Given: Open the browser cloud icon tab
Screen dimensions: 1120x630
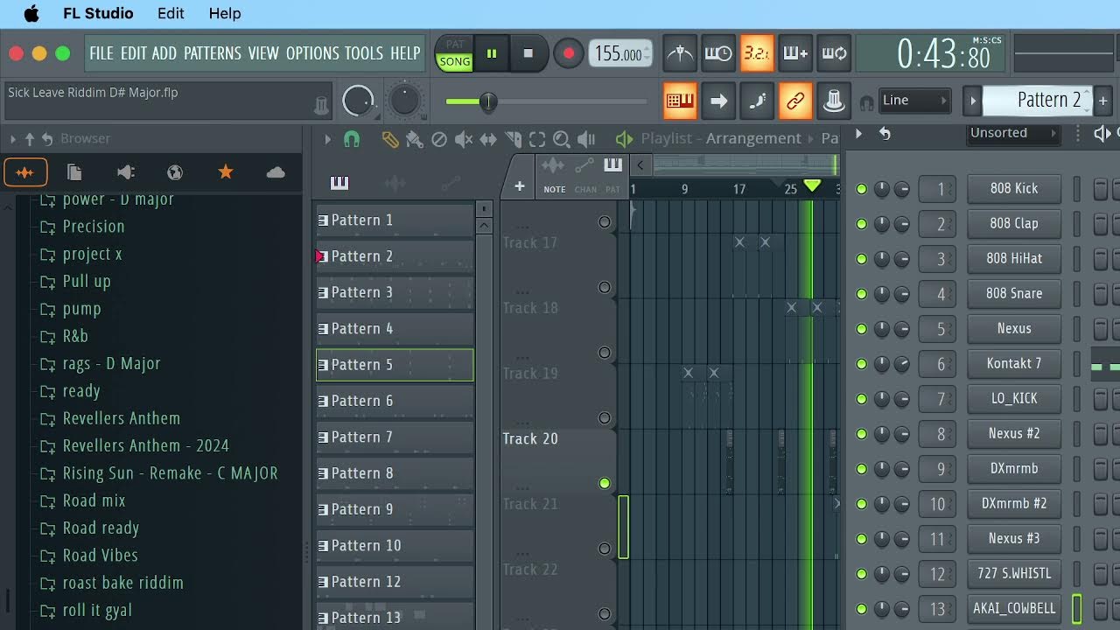Looking at the screenshot, I should 276,172.
